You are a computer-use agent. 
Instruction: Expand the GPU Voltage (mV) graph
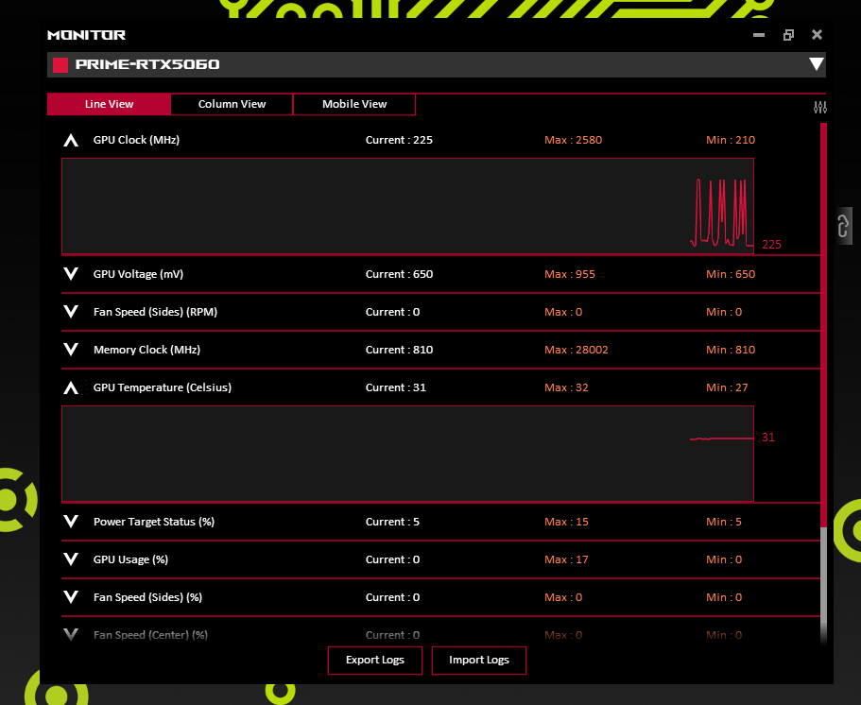click(x=71, y=273)
